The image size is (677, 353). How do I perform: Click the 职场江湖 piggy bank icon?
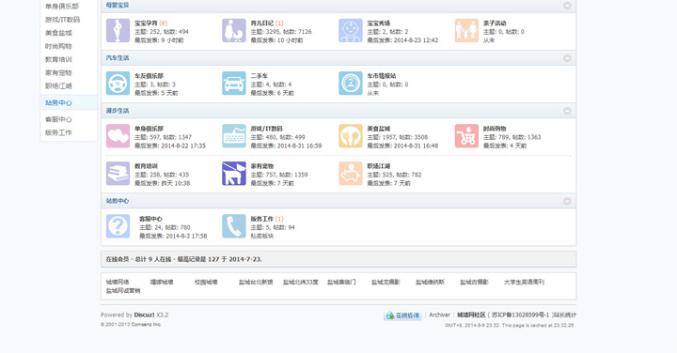(350, 174)
